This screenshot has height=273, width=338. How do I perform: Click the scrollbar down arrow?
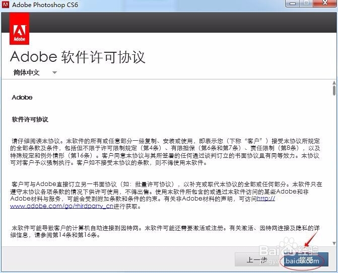(334, 243)
